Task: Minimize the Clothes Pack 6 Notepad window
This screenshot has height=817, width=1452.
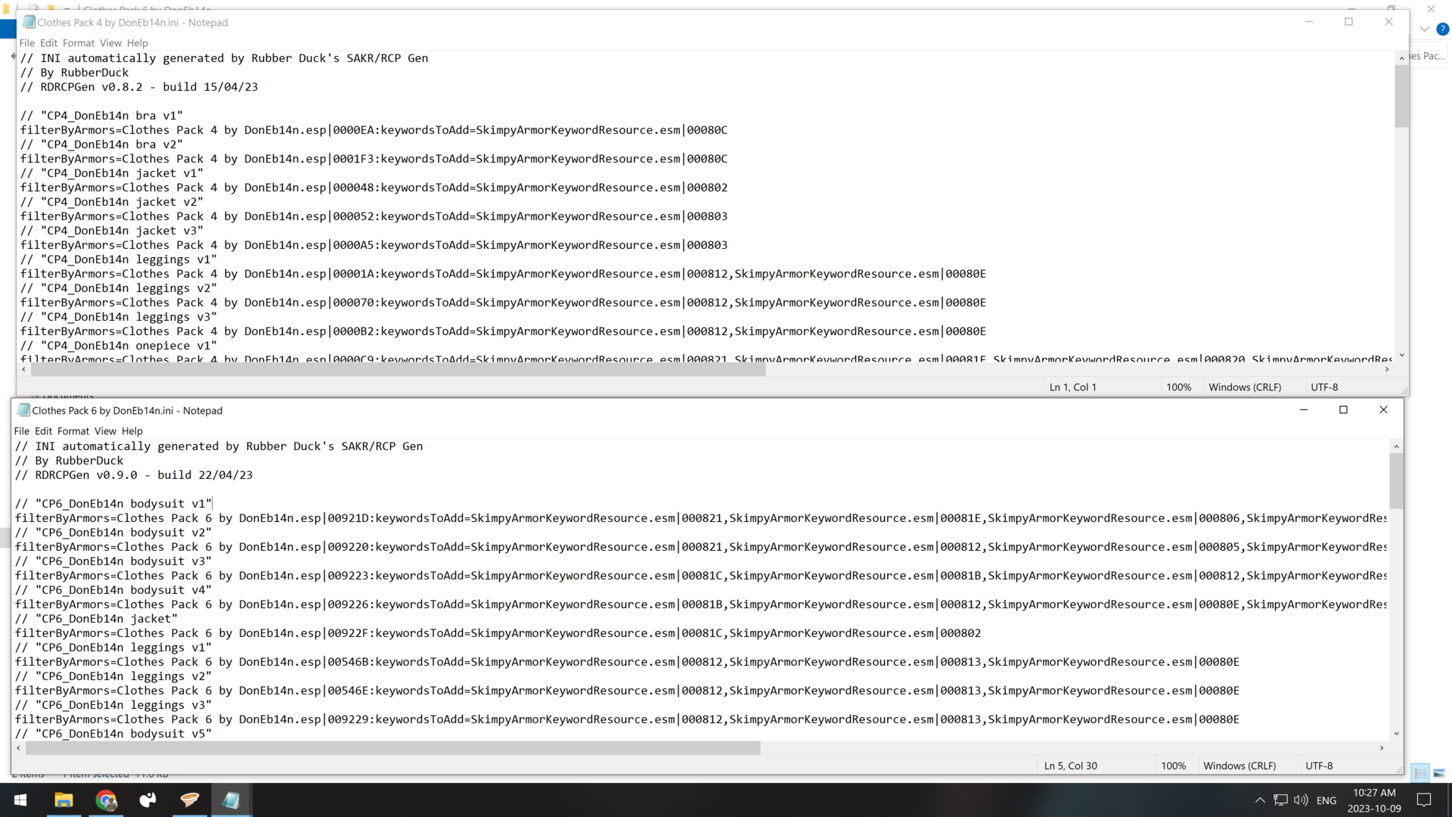Action: click(1303, 410)
